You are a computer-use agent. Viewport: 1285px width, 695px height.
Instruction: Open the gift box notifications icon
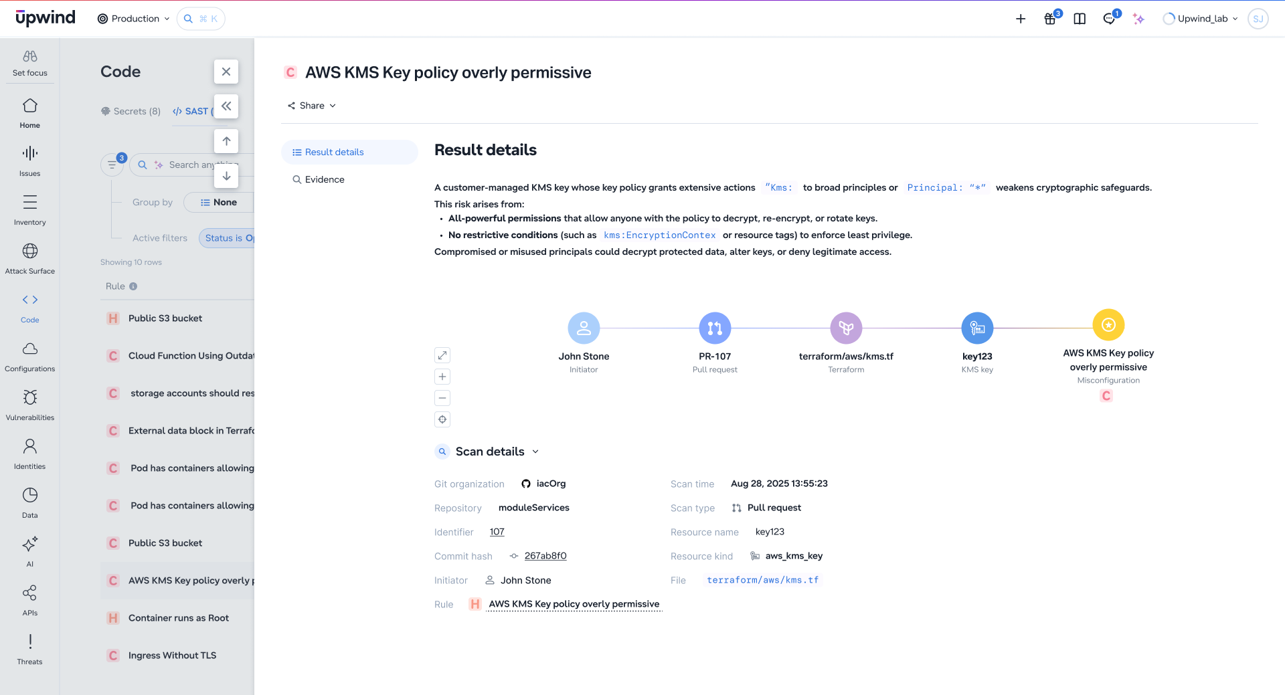(1050, 19)
